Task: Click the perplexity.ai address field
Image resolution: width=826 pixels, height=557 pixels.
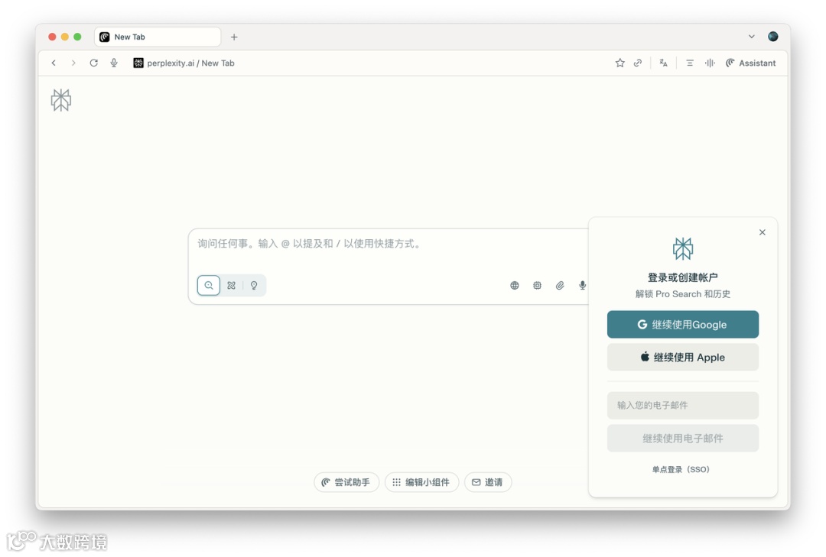Action: point(190,63)
